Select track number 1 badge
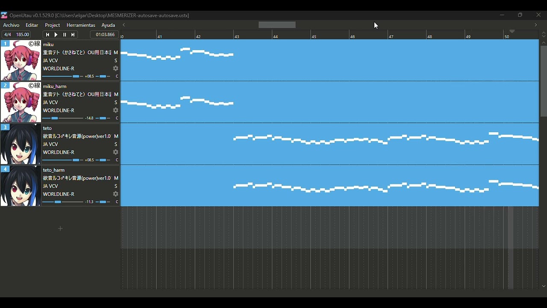 tap(5, 44)
